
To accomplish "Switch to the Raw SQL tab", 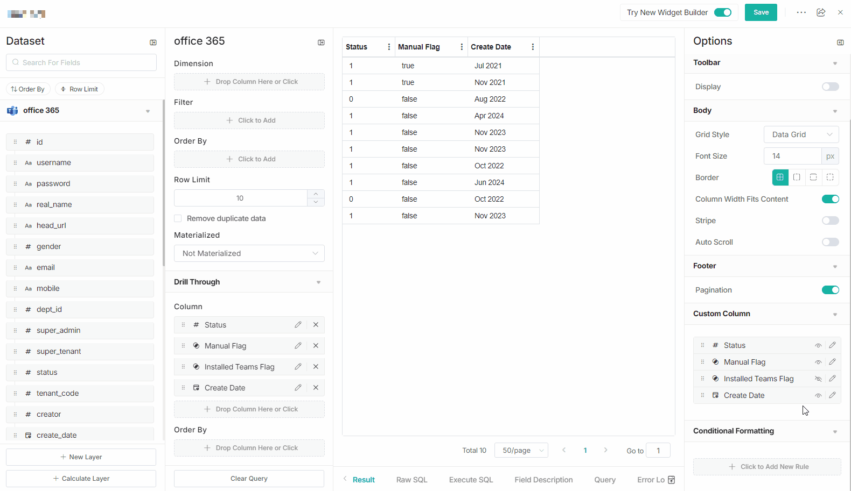I will click(411, 480).
